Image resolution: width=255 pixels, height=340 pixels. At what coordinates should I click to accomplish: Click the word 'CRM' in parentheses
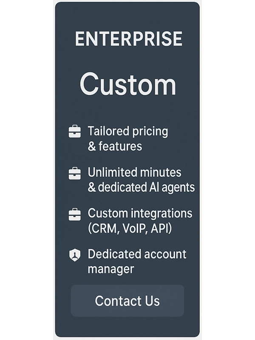point(105,228)
